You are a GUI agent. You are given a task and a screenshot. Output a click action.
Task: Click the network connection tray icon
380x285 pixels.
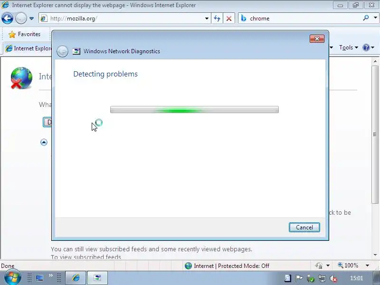[x=322, y=278]
